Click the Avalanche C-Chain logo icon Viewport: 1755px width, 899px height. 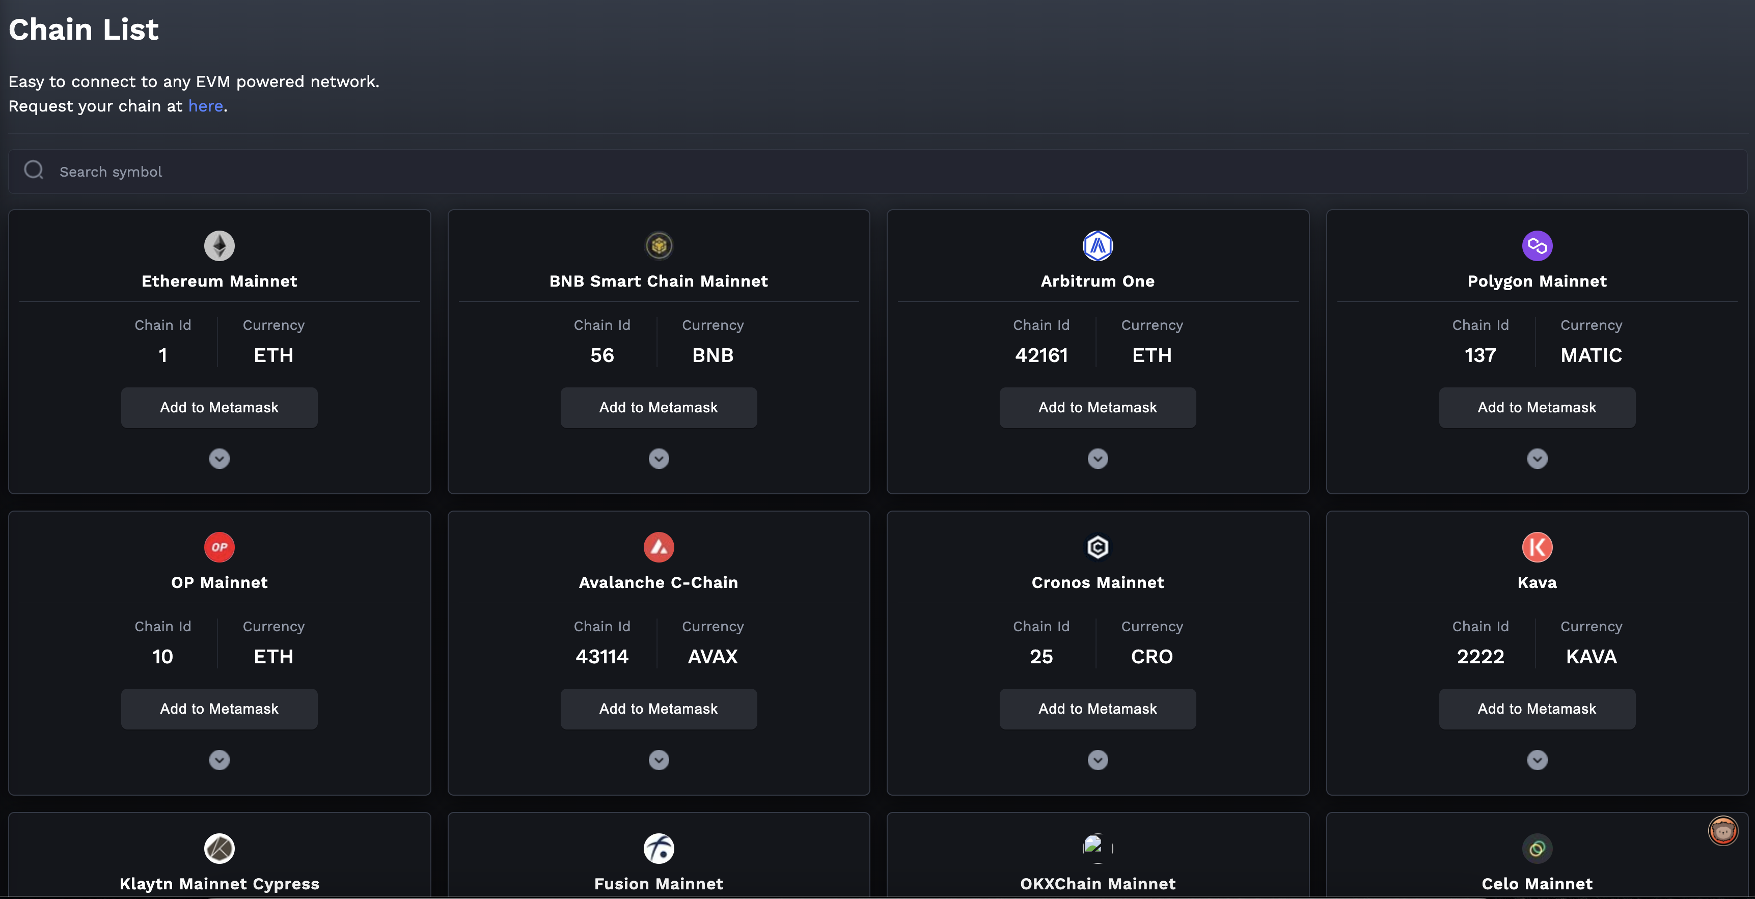[658, 547]
